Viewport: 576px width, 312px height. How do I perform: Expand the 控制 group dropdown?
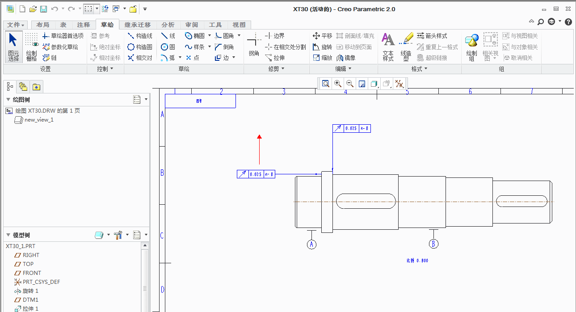tap(105, 69)
